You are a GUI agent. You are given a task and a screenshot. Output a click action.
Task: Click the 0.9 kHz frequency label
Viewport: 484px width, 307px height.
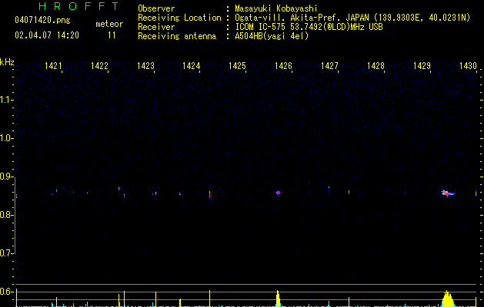[x=7, y=177]
